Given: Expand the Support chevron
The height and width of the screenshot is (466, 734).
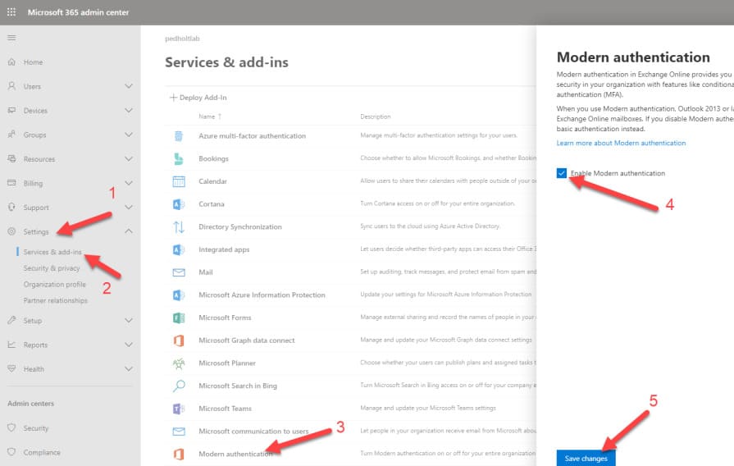Looking at the screenshot, I should click(x=129, y=207).
